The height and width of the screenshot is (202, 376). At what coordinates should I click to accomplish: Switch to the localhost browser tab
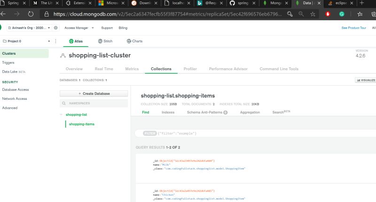[178, 3]
